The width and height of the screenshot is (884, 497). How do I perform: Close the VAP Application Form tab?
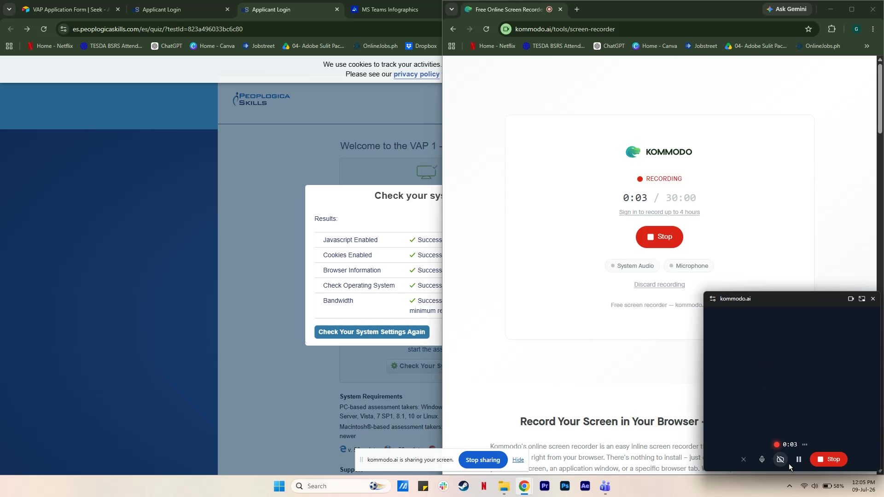pyautogui.click(x=118, y=9)
